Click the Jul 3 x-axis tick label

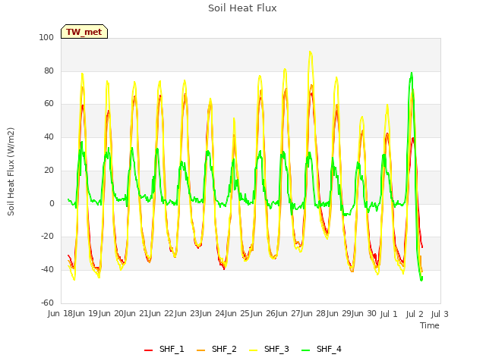tap(440, 314)
